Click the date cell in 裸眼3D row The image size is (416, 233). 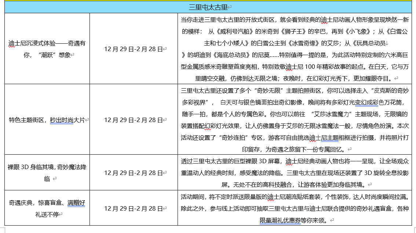pyautogui.click(x=134, y=173)
